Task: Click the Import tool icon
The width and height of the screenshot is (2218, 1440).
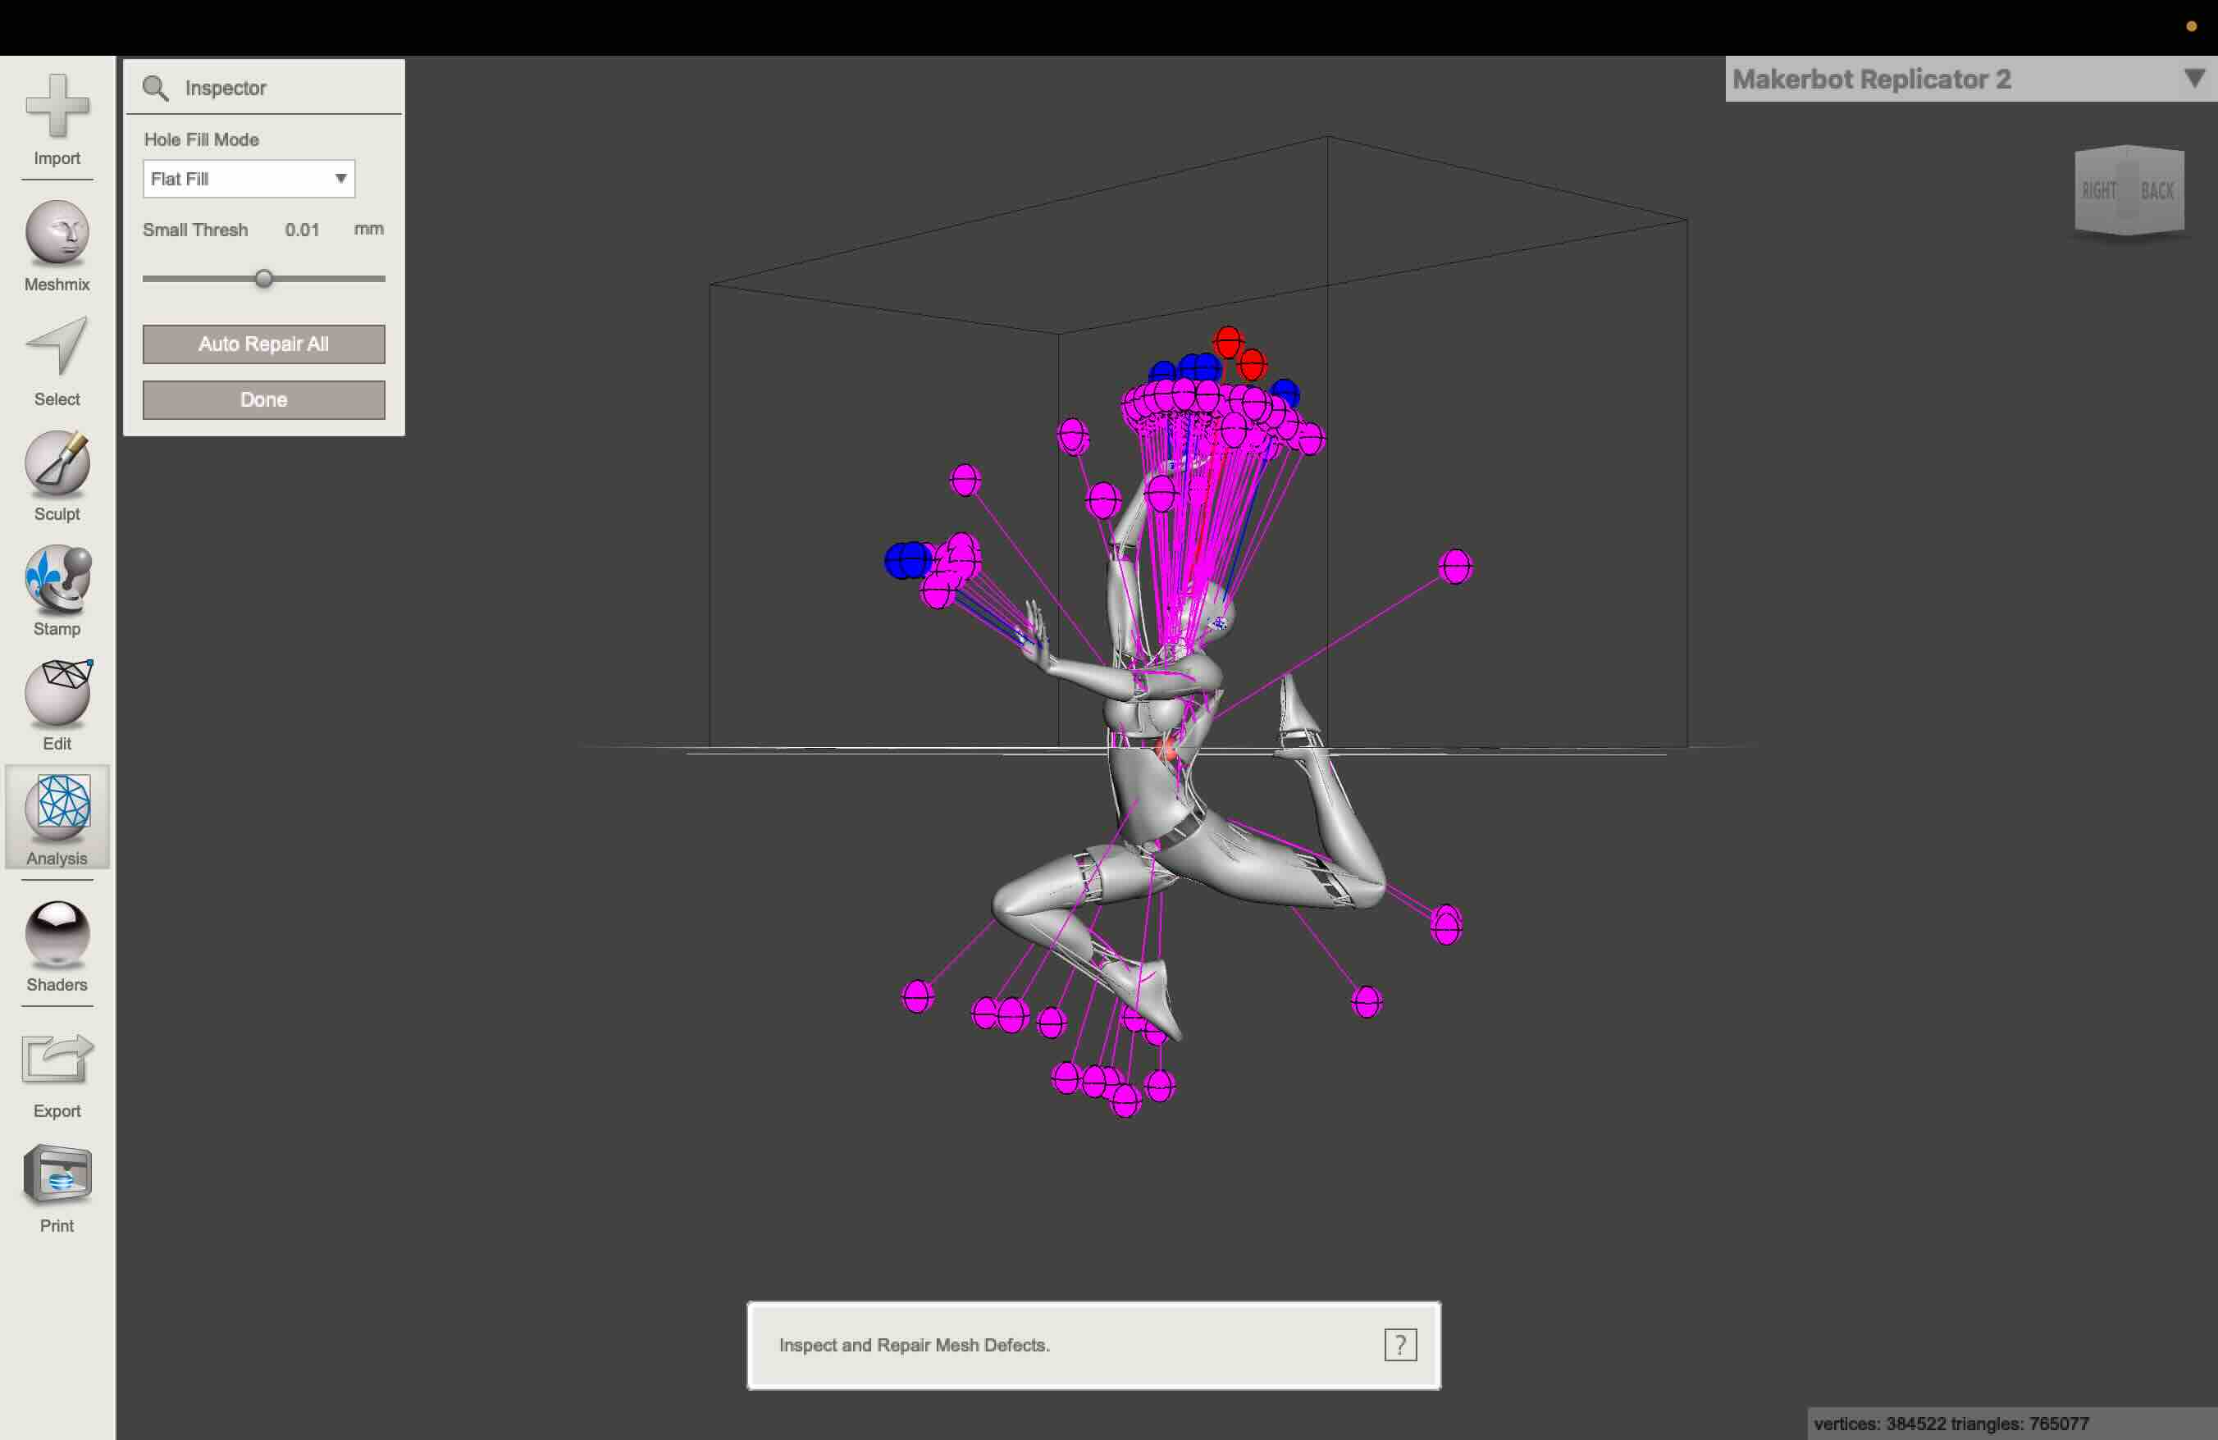Action: [57, 106]
